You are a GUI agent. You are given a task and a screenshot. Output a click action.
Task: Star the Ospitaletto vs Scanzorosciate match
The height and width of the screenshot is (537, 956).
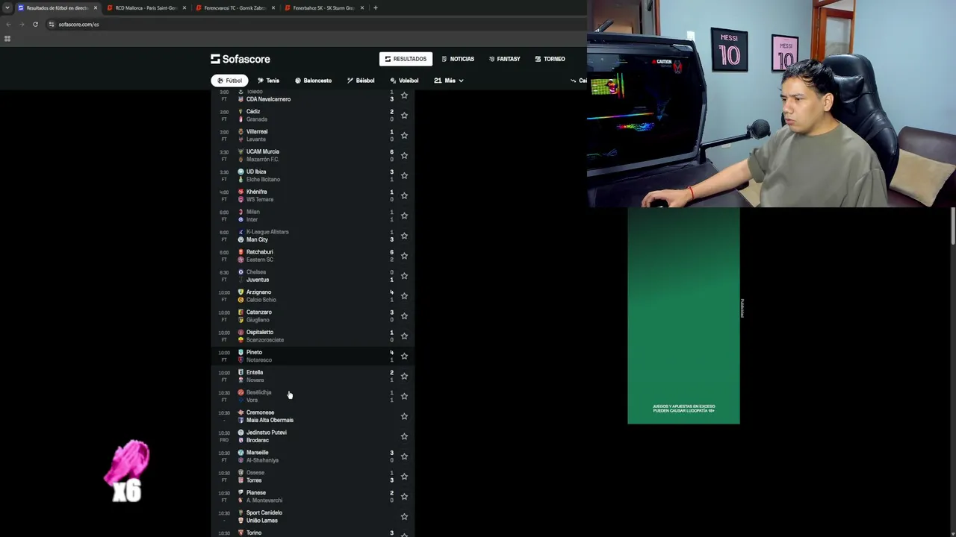[x=404, y=336]
